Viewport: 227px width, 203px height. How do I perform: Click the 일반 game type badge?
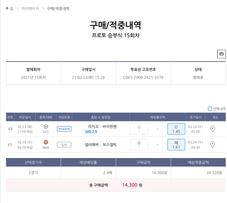point(64,144)
